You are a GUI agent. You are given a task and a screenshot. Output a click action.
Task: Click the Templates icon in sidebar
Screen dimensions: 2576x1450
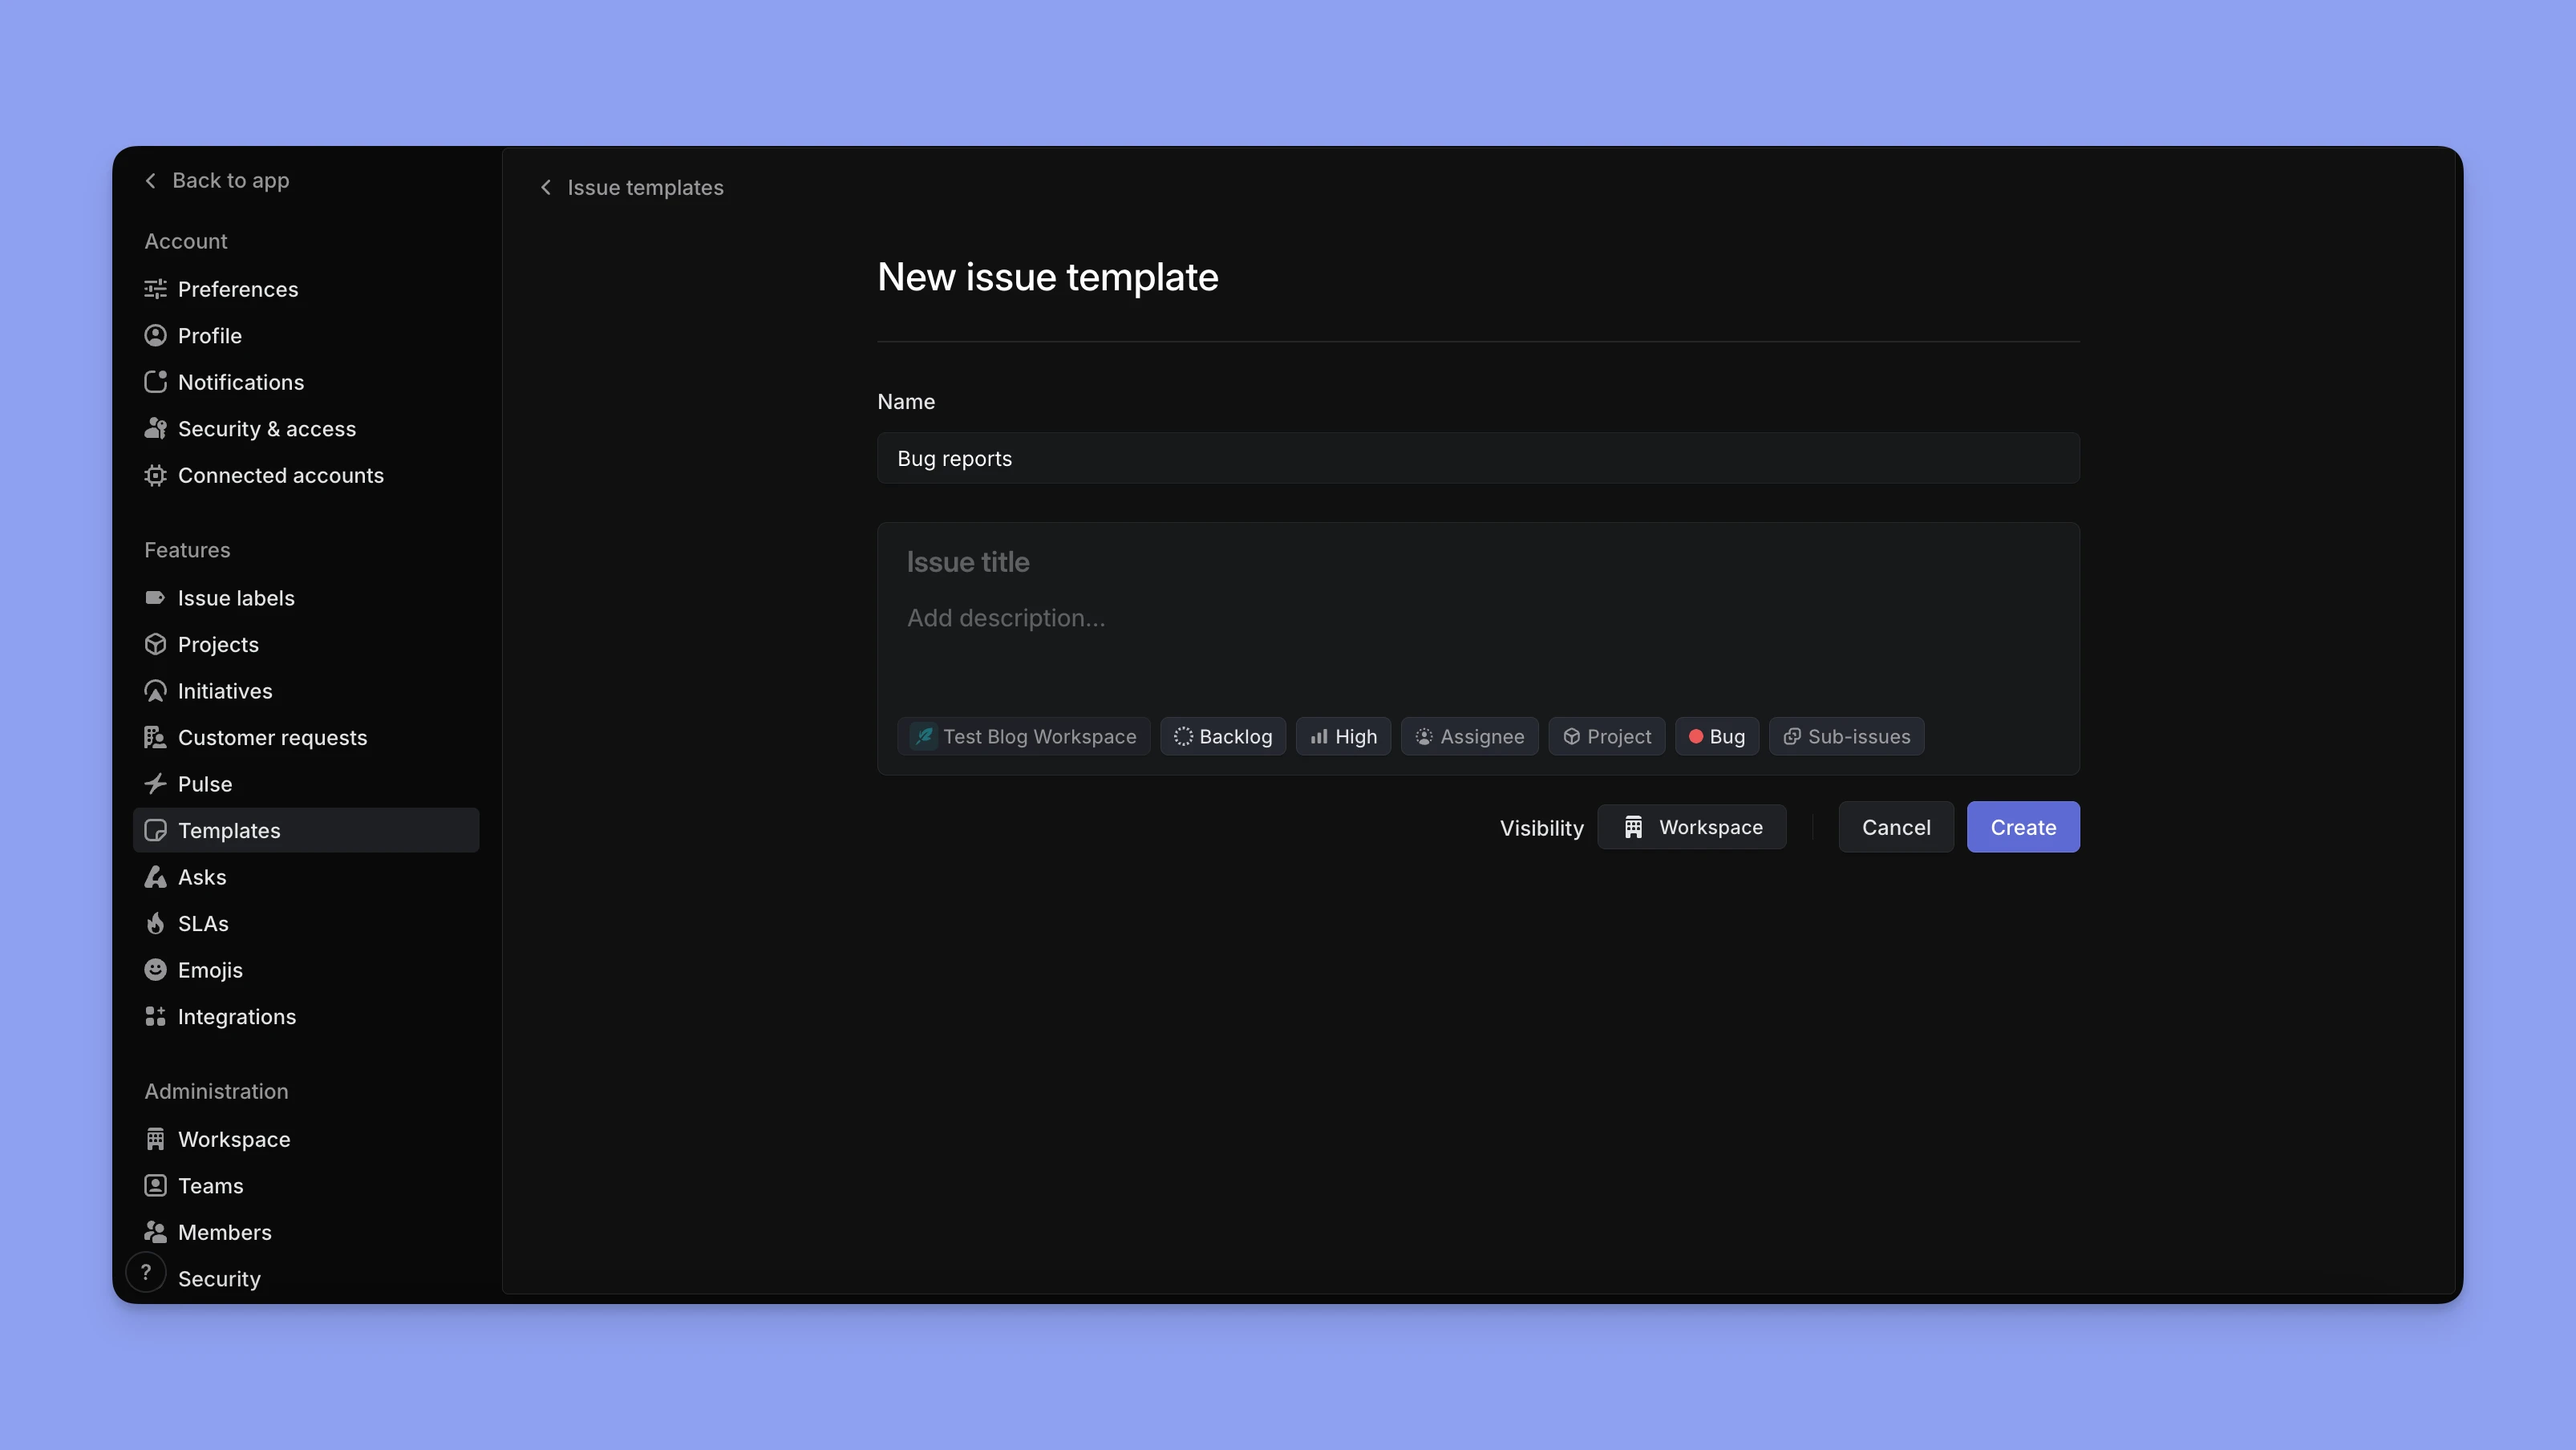pos(156,830)
